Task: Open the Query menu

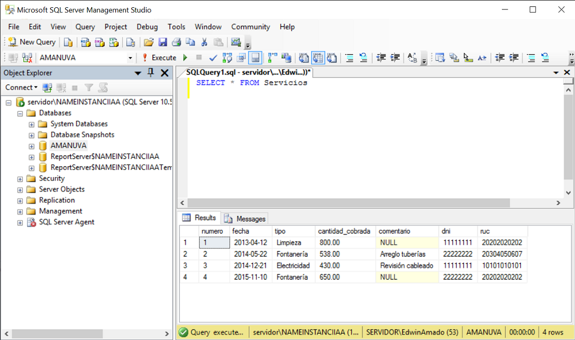Action: [x=85, y=27]
